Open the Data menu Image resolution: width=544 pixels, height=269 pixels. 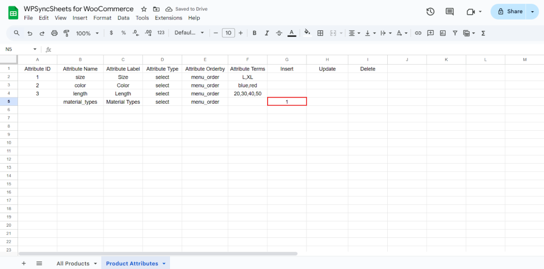pyautogui.click(x=123, y=18)
